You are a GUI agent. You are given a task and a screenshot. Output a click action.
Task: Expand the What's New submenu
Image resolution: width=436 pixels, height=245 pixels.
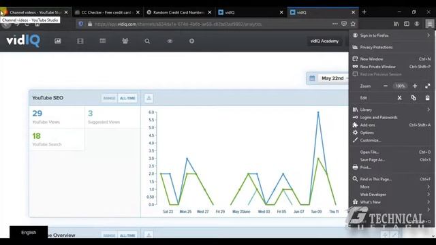click(x=391, y=202)
